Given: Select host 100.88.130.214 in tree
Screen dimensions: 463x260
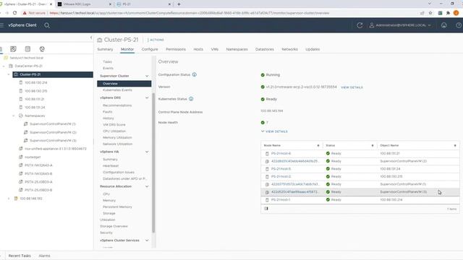Looking at the screenshot, I should pyautogui.click(x=35, y=82).
